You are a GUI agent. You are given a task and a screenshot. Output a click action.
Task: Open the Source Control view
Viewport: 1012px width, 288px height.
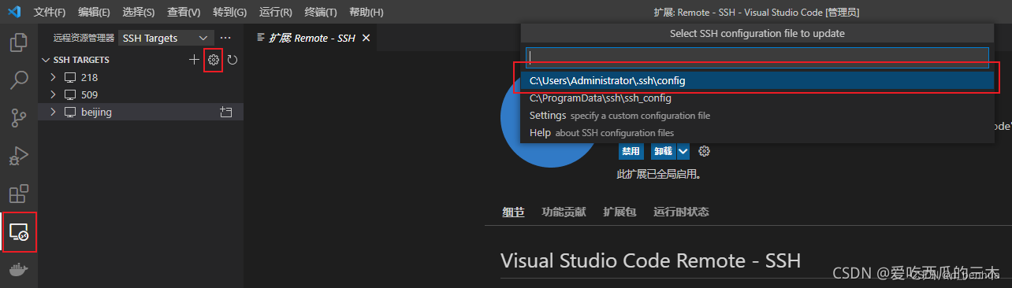[x=19, y=118]
